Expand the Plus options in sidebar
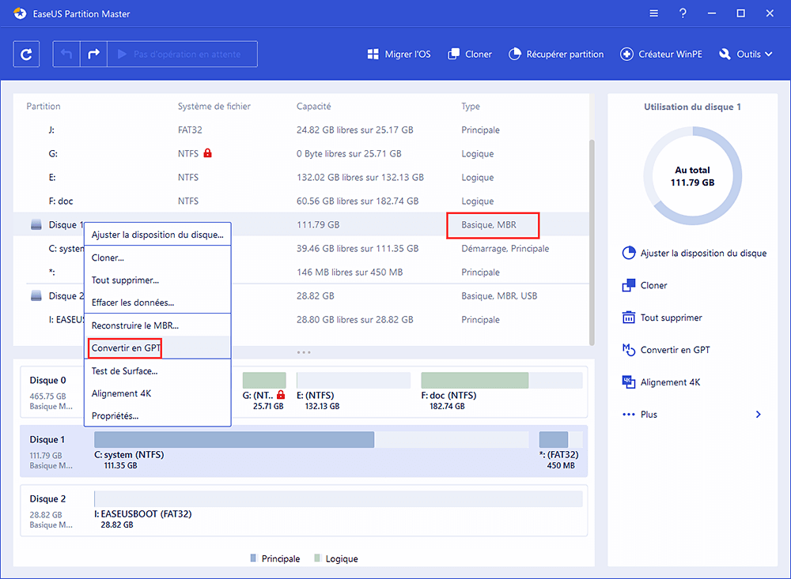The width and height of the screenshot is (791, 579). pos(693,415)
